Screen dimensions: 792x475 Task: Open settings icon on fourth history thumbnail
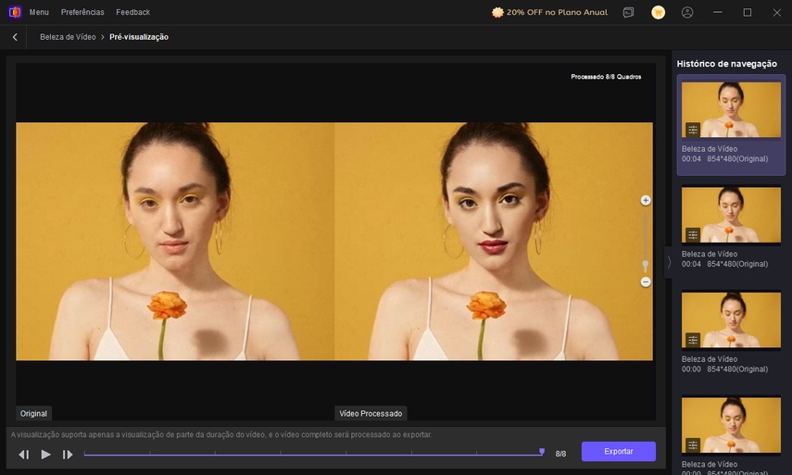[693, 444]
